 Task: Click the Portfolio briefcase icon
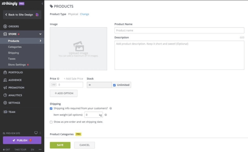coord(5,72)
